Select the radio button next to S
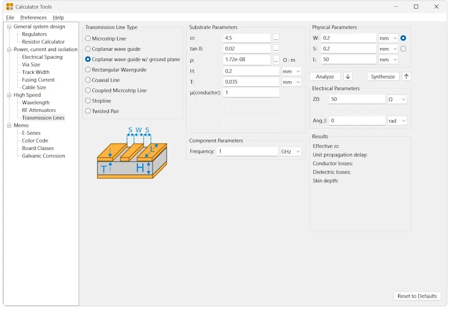450x309 pixels. pyautogui.click(x=403, y=49)
